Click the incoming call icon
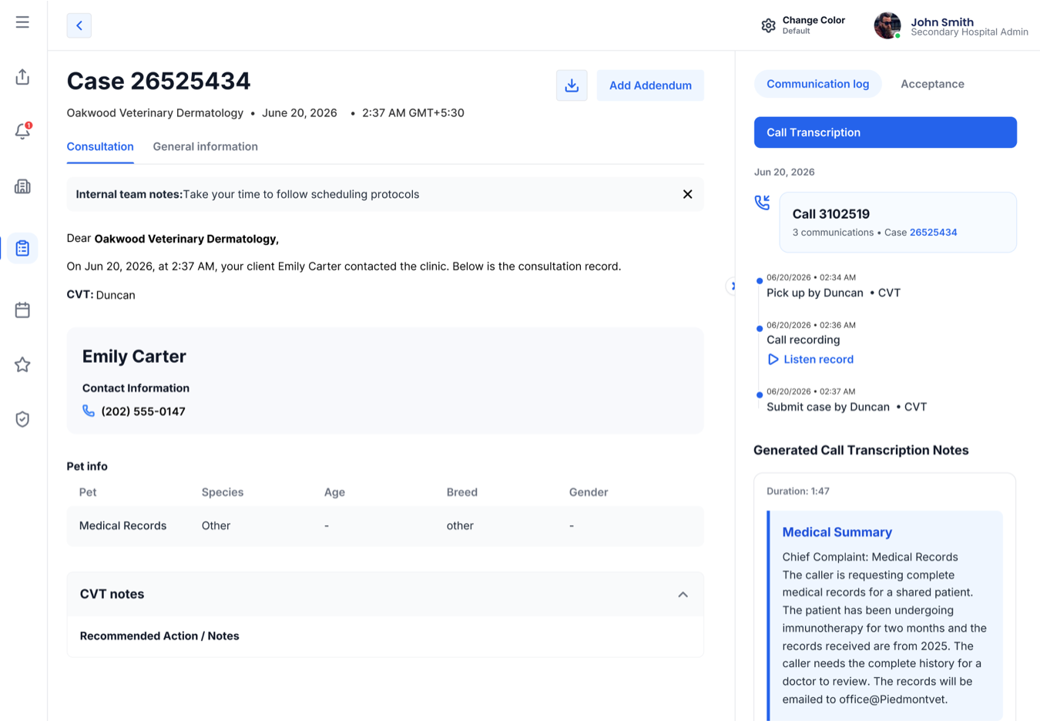1040x721 pixels. coord(762,203)
